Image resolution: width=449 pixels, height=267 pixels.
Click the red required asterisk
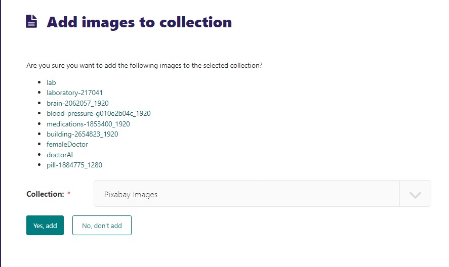click(x=69, y=194)
